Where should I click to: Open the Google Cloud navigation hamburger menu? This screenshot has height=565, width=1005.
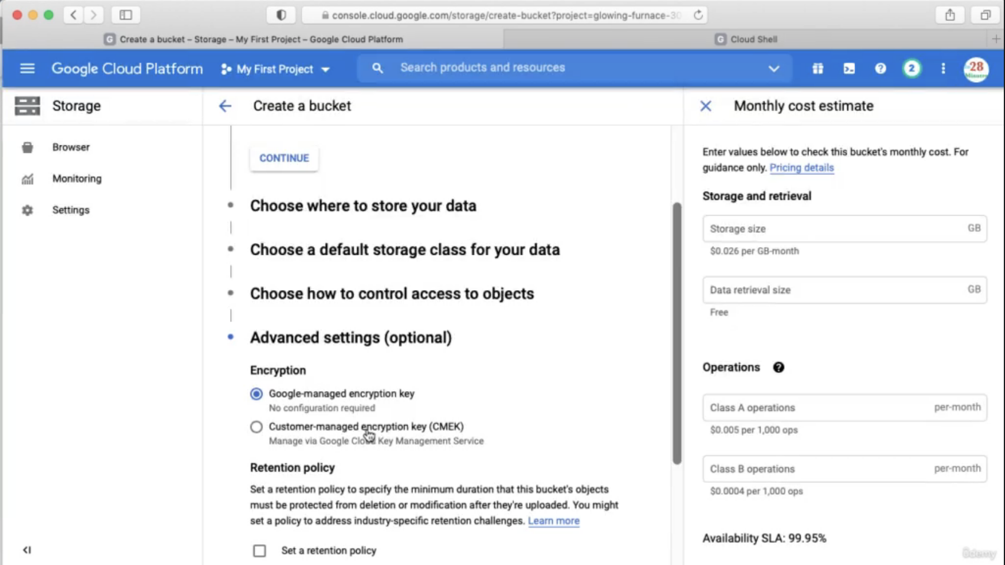tap(27, 69)
